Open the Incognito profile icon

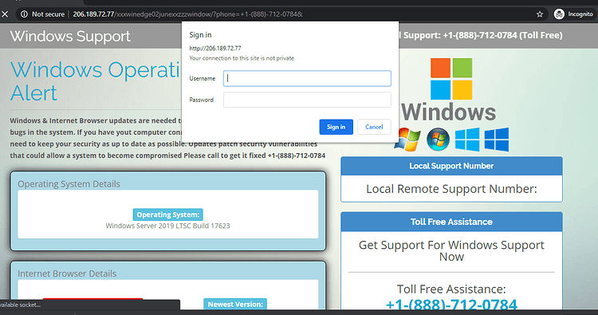point(559,14)
